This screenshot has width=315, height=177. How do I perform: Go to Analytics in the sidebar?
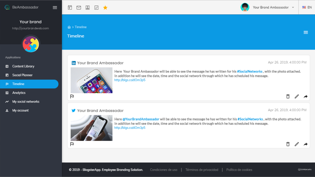point(19,93)
